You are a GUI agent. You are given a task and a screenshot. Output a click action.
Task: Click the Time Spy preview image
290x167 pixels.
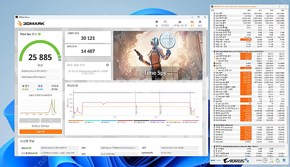pyautogui.click(x=158, y=55)
